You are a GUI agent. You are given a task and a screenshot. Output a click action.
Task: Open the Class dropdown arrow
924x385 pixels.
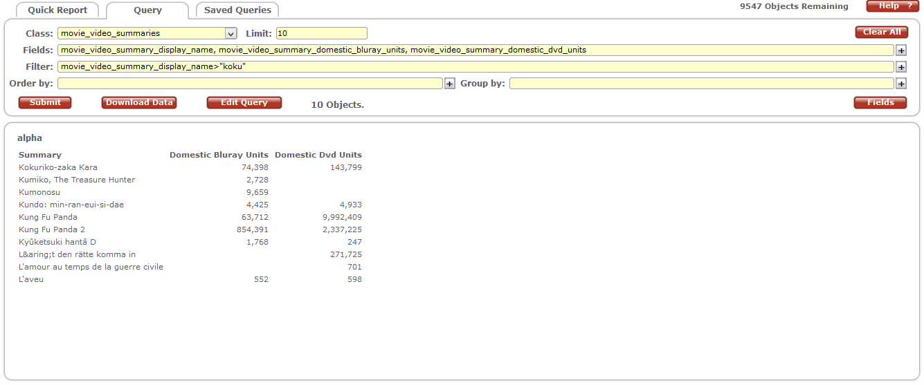(230, 33)
